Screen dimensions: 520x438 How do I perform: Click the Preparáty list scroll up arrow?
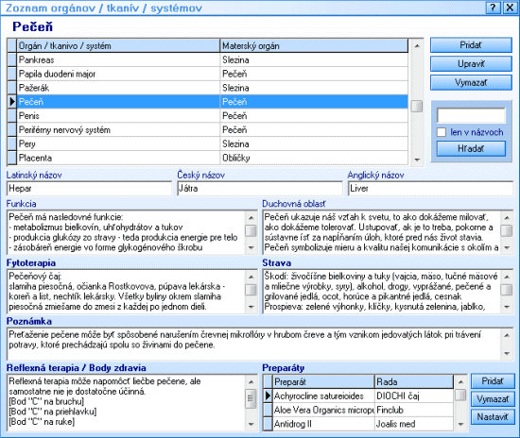(x=460, y=381)
